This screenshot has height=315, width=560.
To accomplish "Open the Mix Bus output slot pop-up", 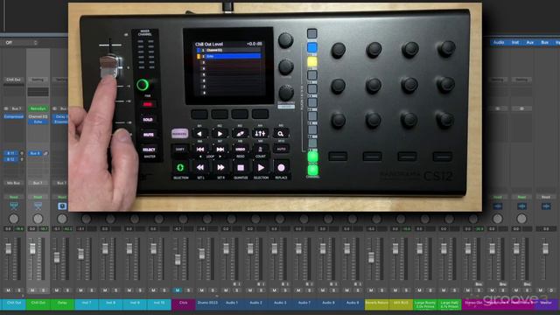I will (14, 183).
